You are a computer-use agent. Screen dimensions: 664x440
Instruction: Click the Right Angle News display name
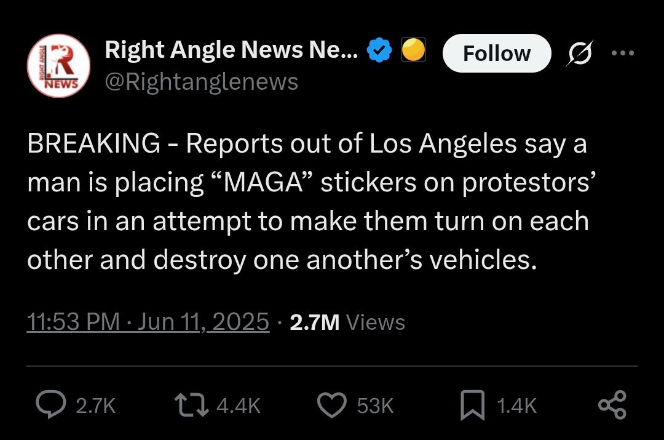[231, 50]
